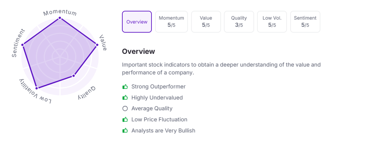Open the Quality 3/5 tab

click(239, 22)
